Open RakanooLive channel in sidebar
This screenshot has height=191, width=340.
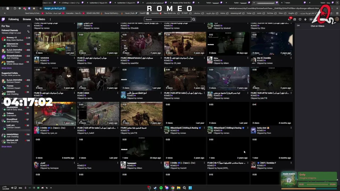16,45
